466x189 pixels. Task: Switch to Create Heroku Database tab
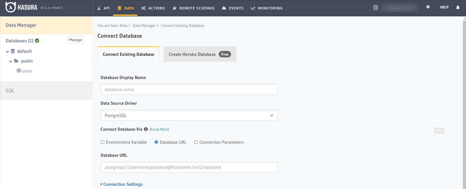200,54
